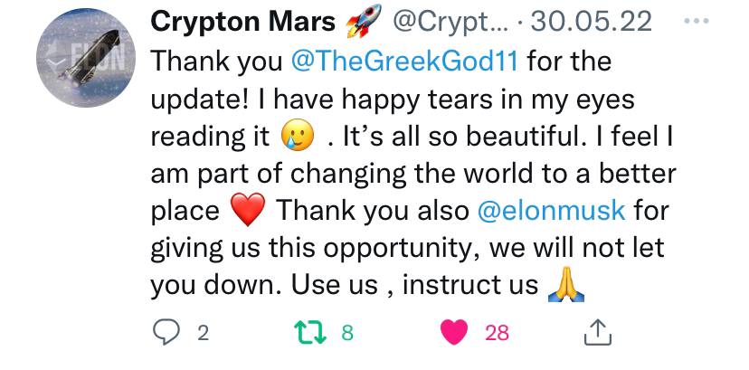Retweet using the green arrows icon
Viewport: 749px width, 370px height.
tap(310, 332)
